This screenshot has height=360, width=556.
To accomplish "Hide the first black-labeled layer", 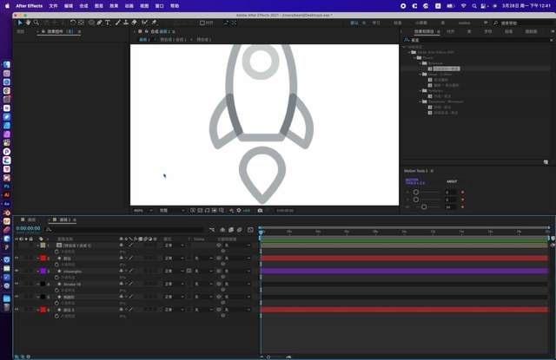I will click(17, 284).
